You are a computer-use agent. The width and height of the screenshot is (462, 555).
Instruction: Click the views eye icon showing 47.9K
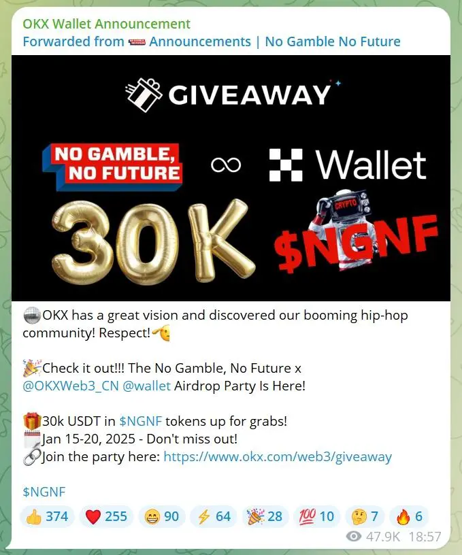click(x=353, y=537)
